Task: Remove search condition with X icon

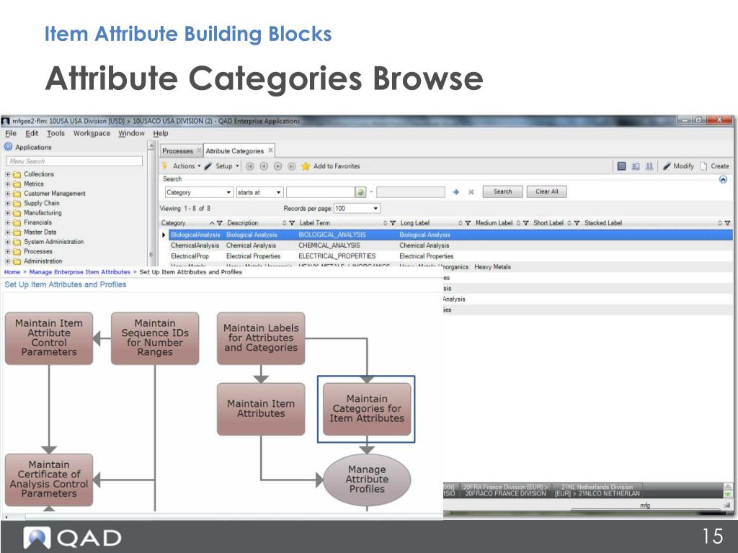Action: [x=471, y=192]
